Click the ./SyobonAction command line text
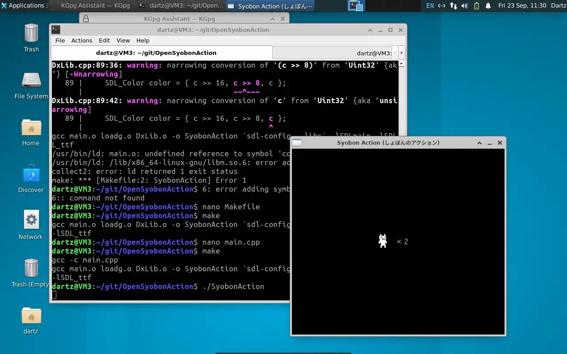This screenshot has width=567, height=354. coord(233,286)
